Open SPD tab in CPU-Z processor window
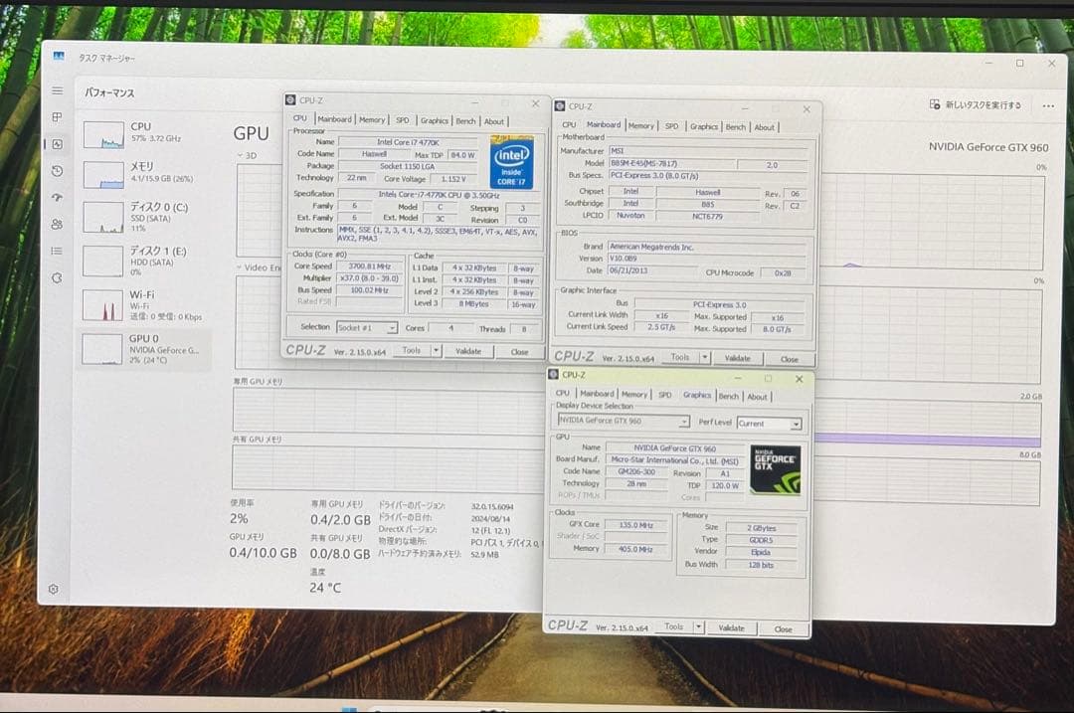Viewport: 1074px width, 713px height. [402, 120]
